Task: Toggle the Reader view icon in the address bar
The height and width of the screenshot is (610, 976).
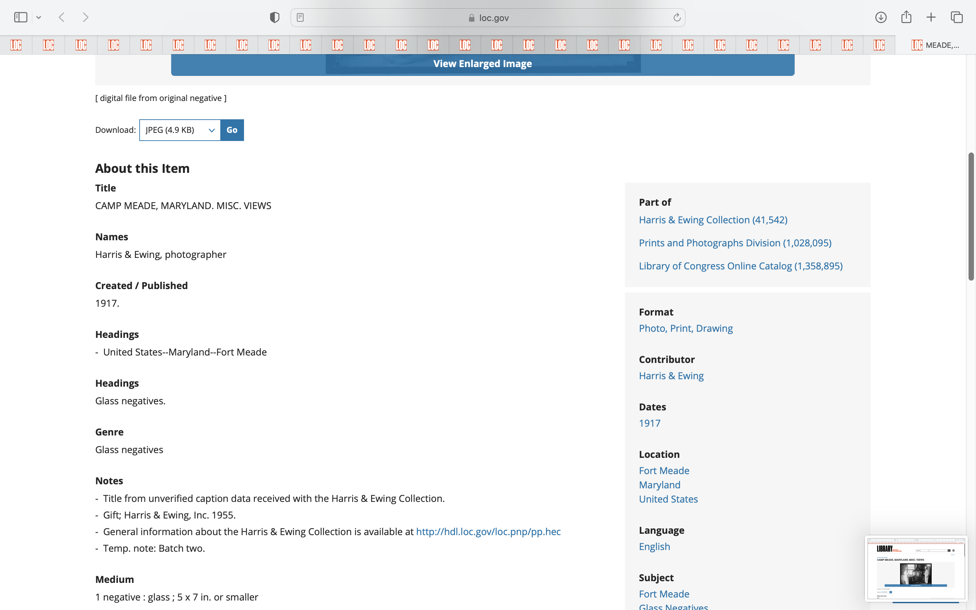Action: (x=300, y=17)
